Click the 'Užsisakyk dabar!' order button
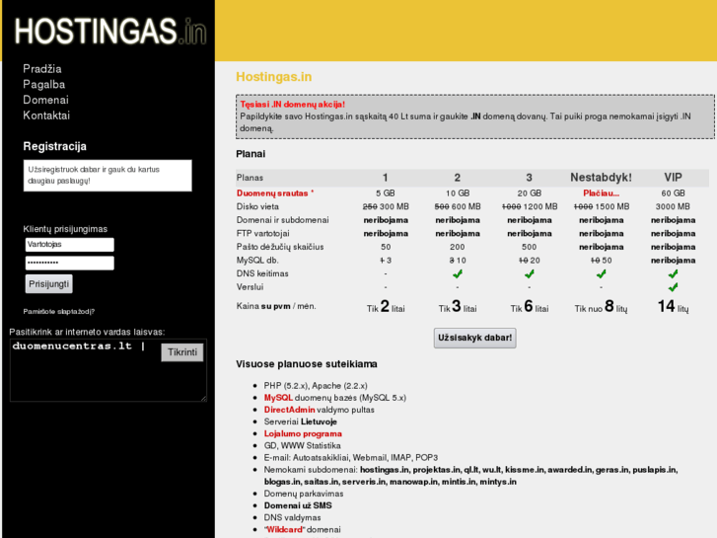The width and height of the screenshot is (717, 538). click(474, 338)
